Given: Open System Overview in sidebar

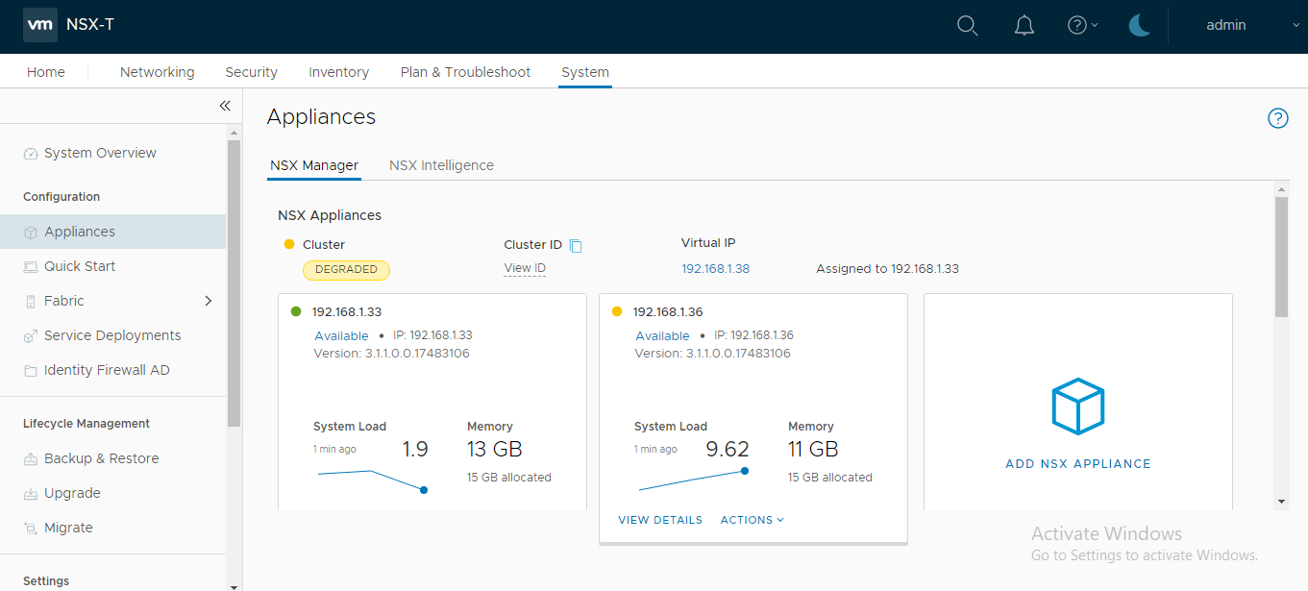Looking at the screenshot, I should [x=100, y=153].
